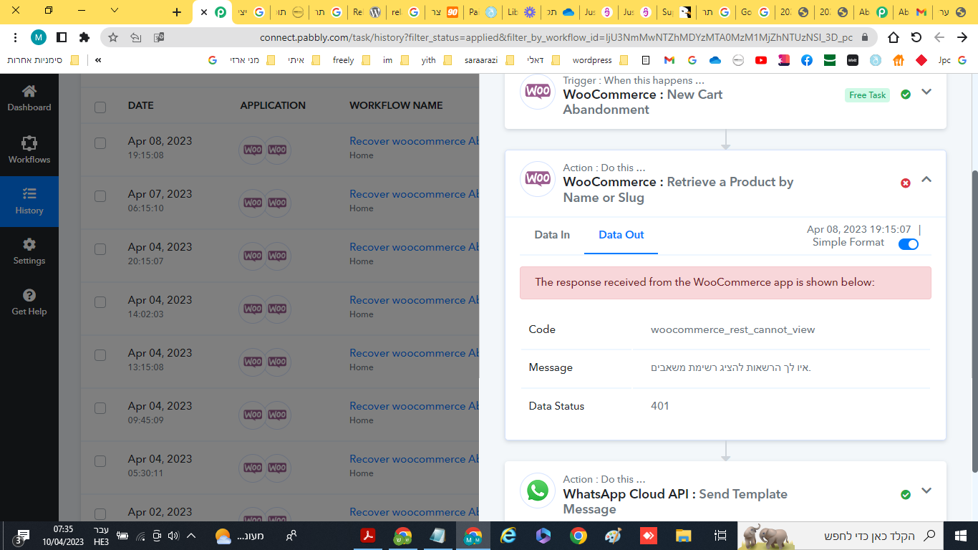Click Get Help in the sidebar

[29, 302]
